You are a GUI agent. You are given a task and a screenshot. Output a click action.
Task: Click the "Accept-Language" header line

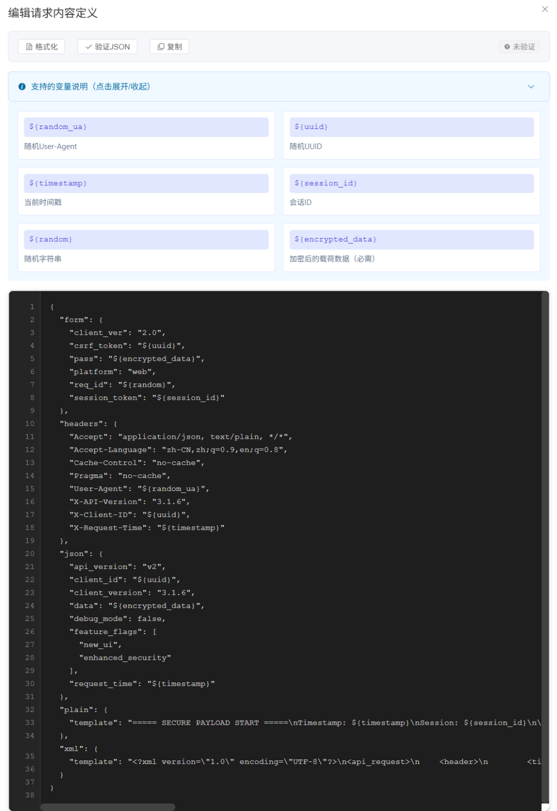pos(178,450)
